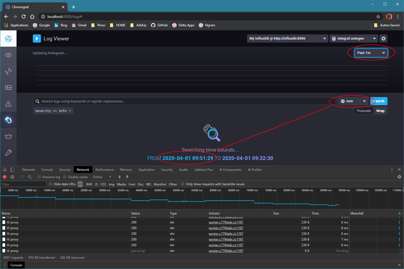The image size is (404, 269).
Task: Open Chronograf configuration wrench icon
Action: pos(8,152)
